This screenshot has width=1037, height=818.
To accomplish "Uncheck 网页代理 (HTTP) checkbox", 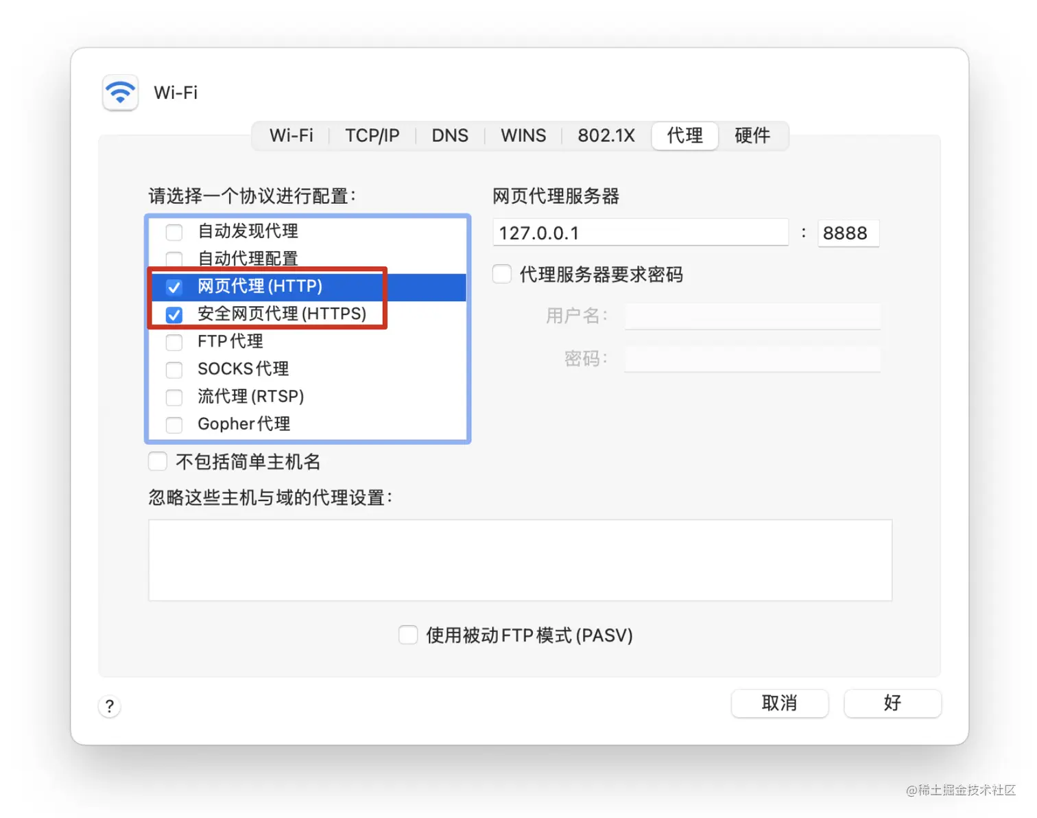I will click(174, 287).
